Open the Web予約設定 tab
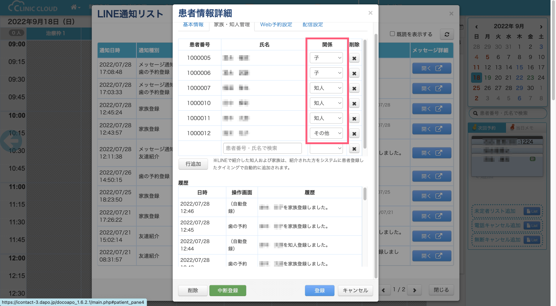This screenshot has height=306, width=556. (x=276, y=25)
